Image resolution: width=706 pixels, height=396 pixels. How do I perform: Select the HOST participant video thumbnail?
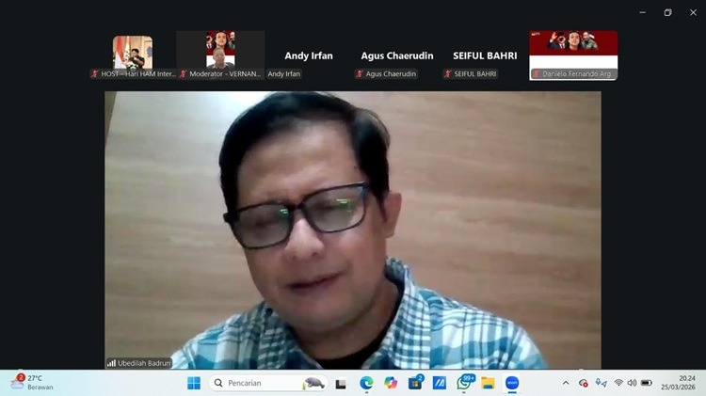click(x=133, y=55)
